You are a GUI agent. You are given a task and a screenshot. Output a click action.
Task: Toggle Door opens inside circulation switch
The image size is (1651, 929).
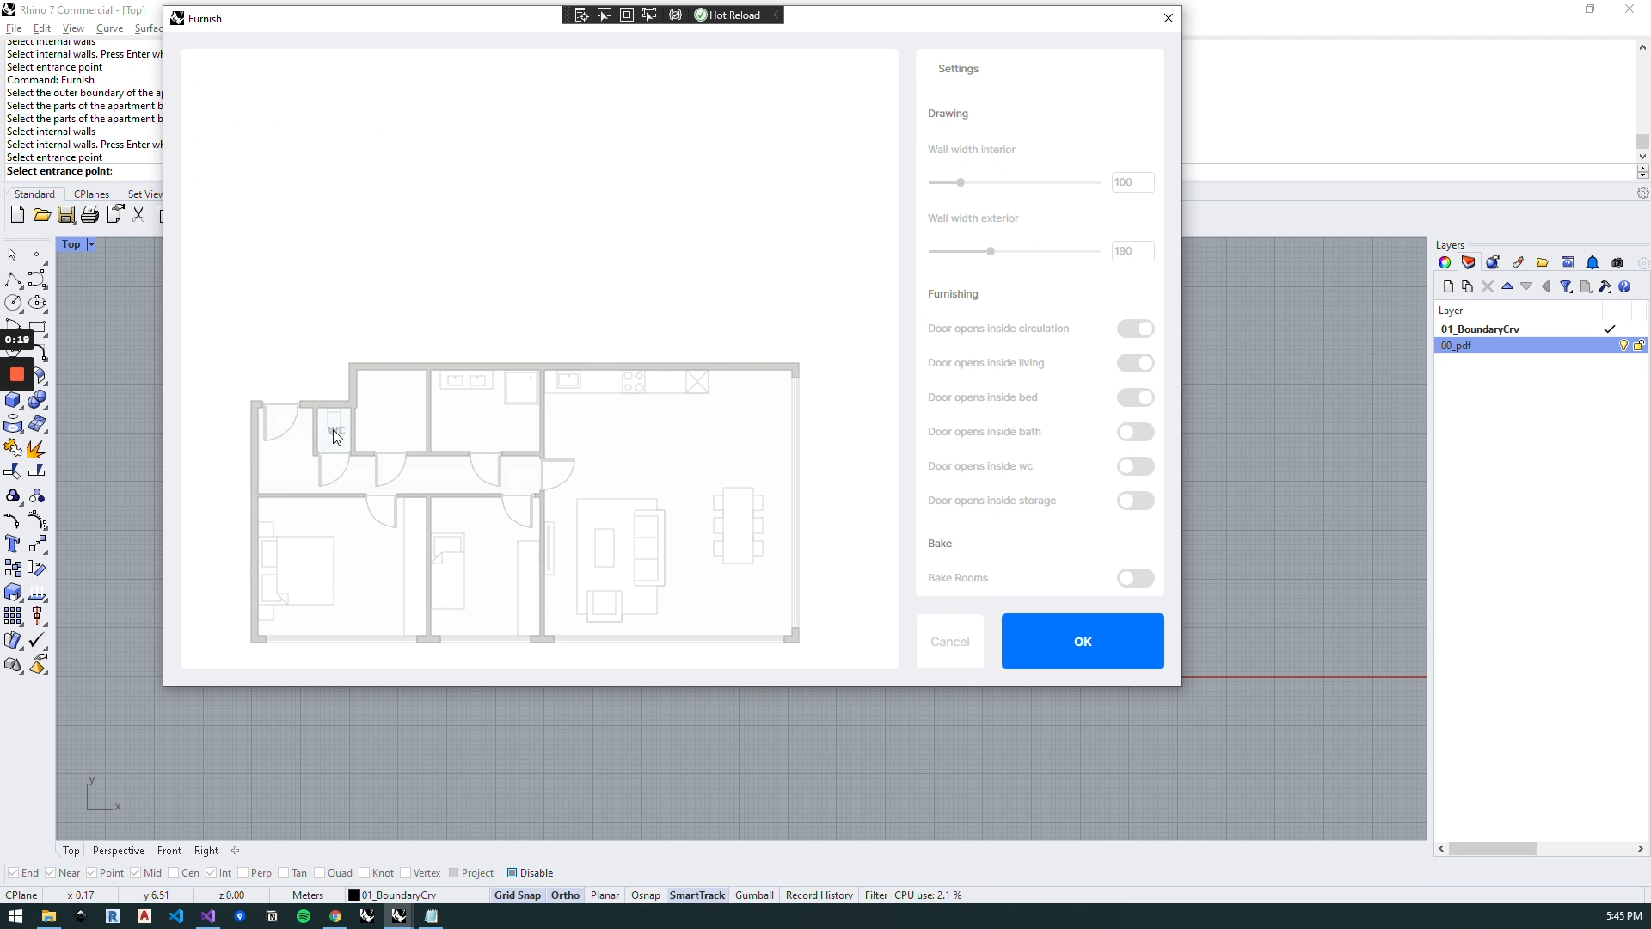pos(1135,329)
